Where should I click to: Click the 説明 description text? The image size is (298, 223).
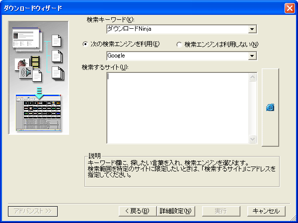point(181,169)
